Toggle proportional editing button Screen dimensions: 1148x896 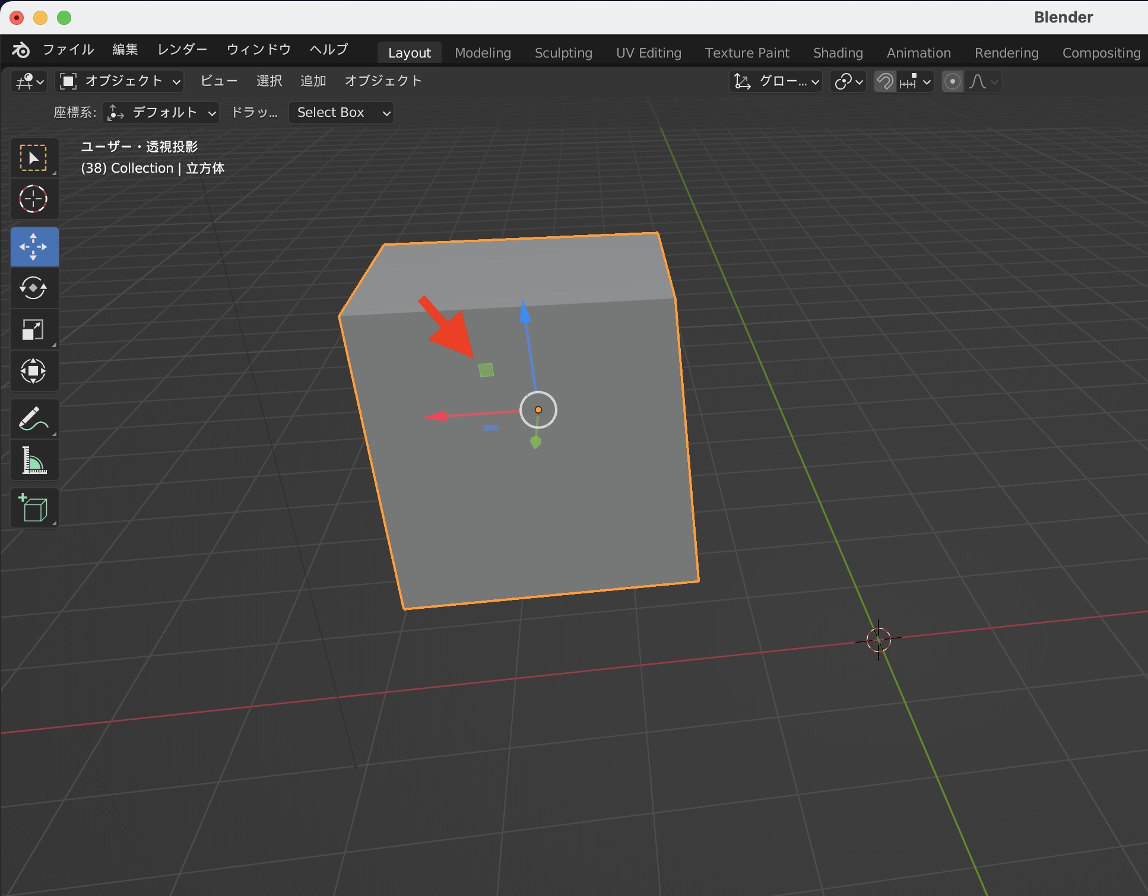coord(952,81)
